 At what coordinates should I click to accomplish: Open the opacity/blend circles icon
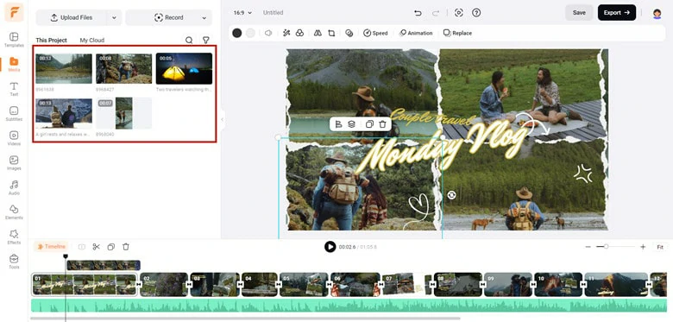click(349, 33)
